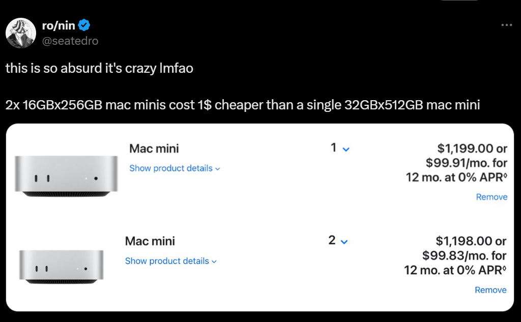Click the first Mac mini title
Viewport: 521px width, 322px height.
[x=154, y=149]
